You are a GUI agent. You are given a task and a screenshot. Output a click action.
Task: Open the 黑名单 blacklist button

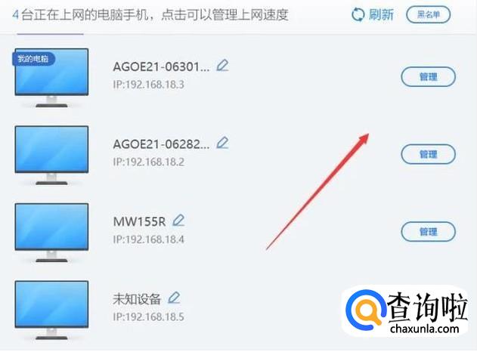[429, 14]
